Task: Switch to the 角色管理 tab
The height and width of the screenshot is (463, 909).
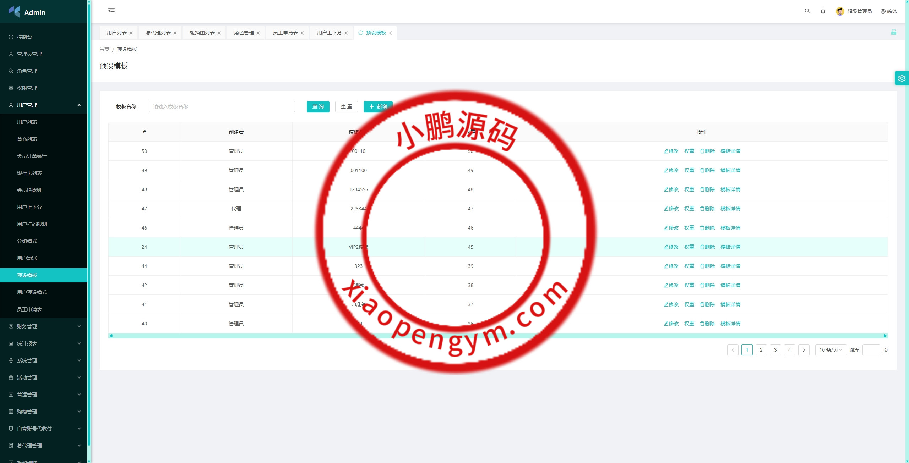Action: (244, 33)
